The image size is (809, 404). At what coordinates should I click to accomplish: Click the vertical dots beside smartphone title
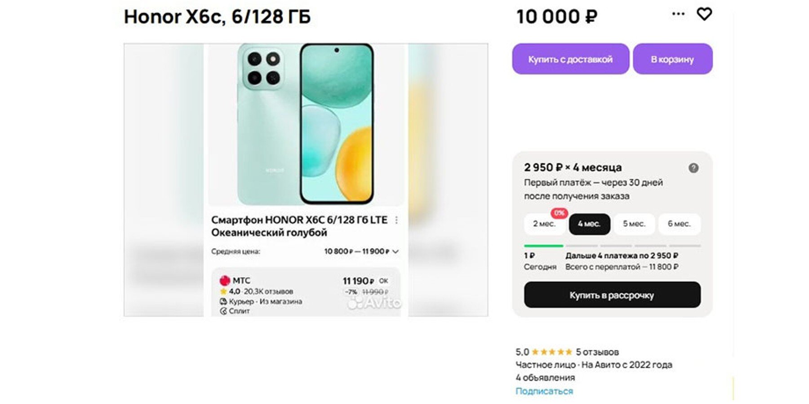coord(396,220)
